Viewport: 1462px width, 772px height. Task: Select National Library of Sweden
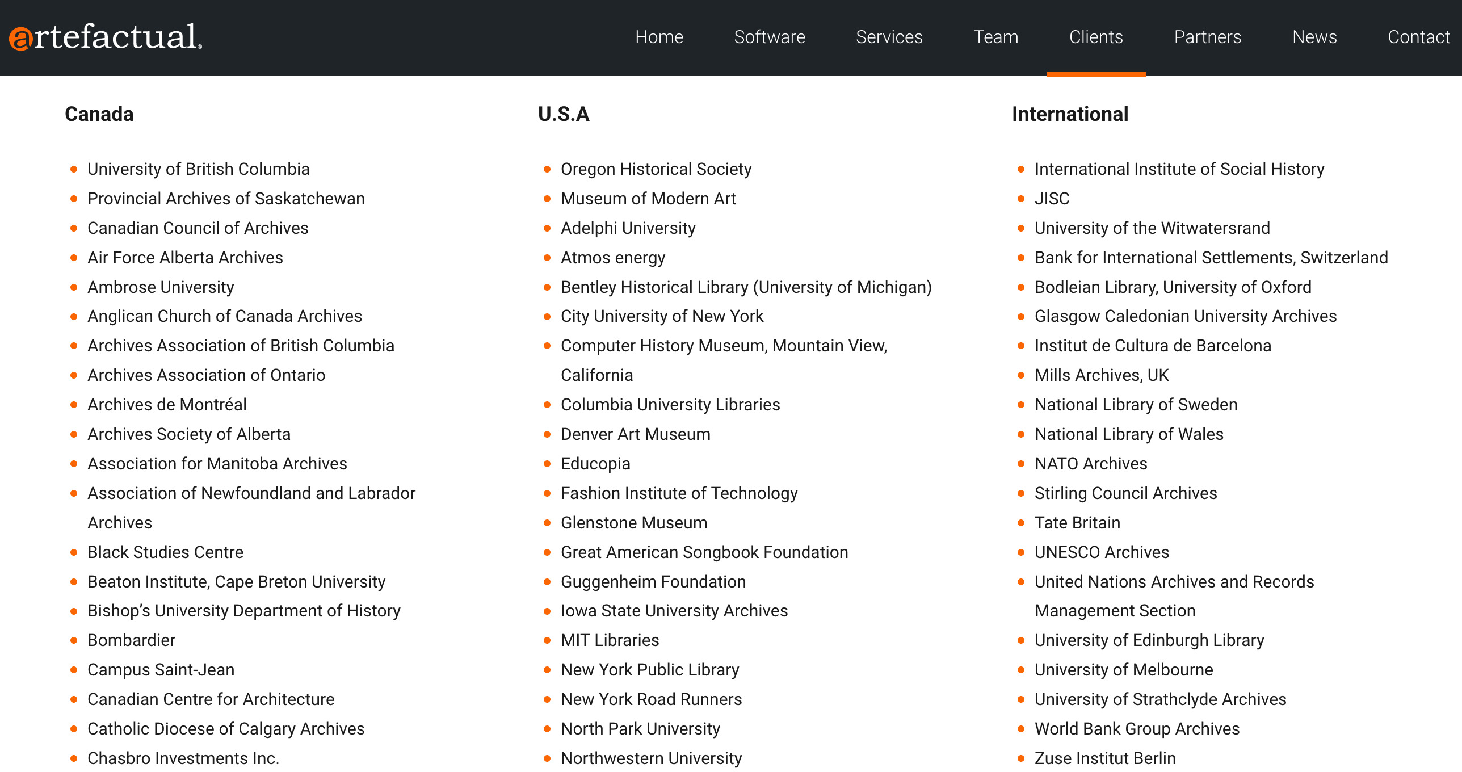coord(1136,405)
